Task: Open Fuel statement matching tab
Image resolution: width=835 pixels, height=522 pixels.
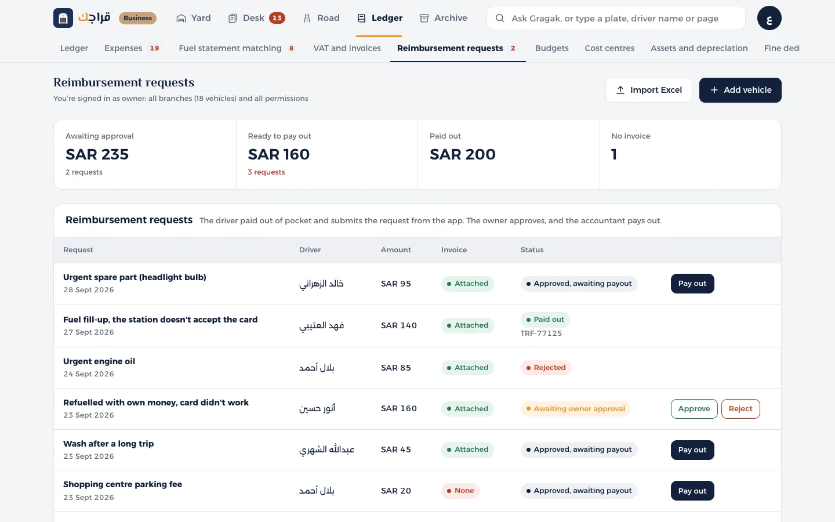Action: pos(237,48)
